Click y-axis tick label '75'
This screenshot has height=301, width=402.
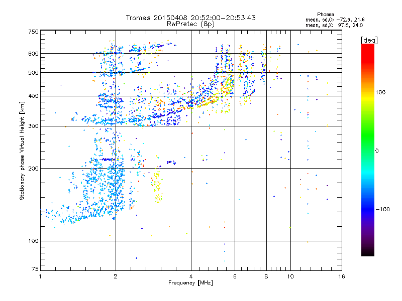(35, 269)
